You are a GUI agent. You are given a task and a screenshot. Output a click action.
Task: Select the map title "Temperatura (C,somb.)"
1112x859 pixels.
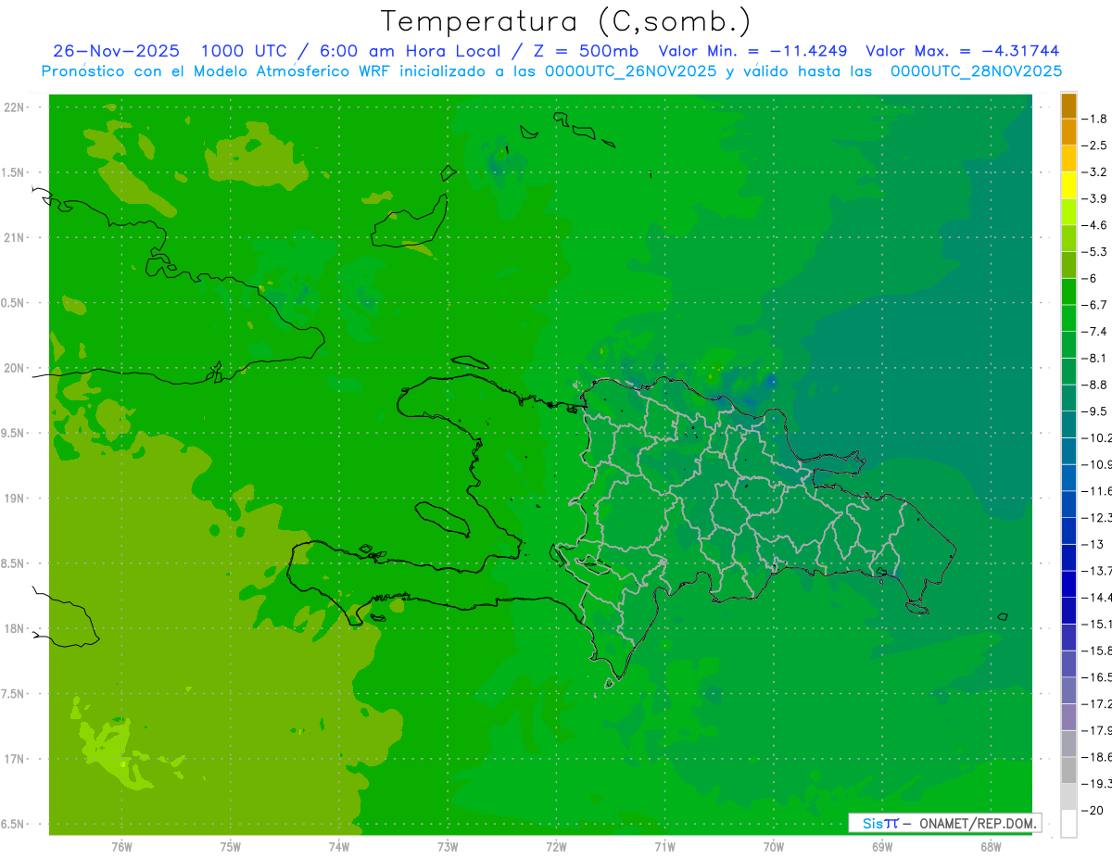[566, 21]
